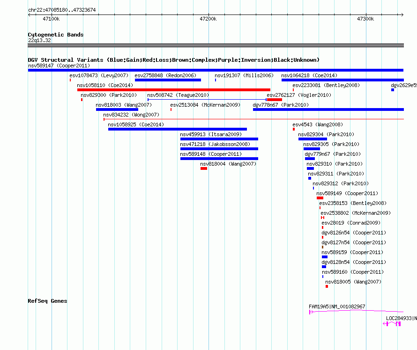
Task: Select the red nsv818004 (Wang2007) bar
Action: point(204,168)
